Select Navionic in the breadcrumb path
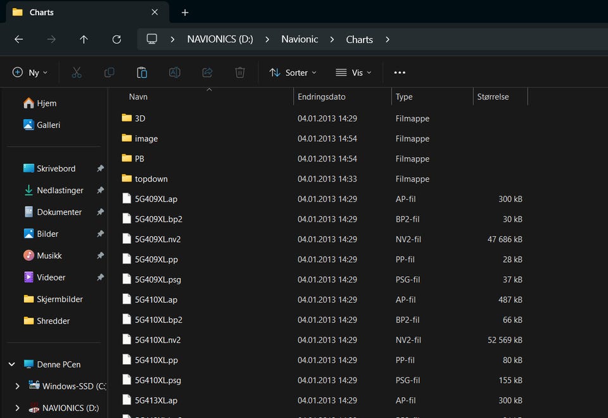This screenshot has height=418, width=608. (300, 39)
